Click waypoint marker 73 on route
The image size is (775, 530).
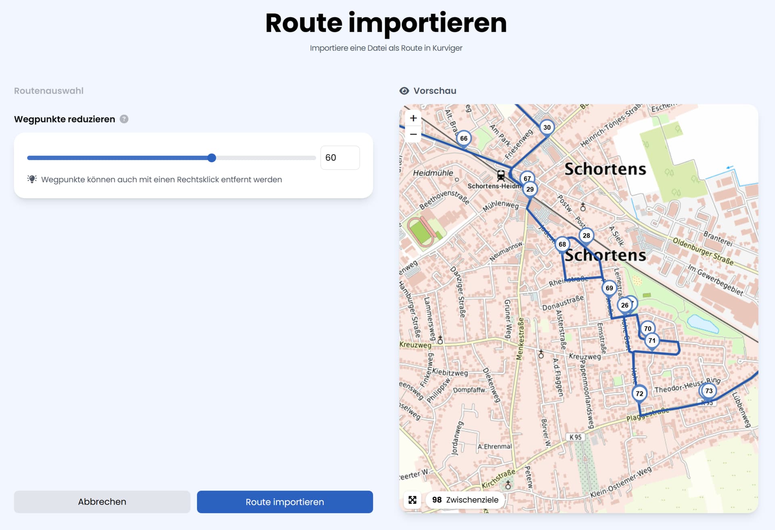pyautogui.click(x=709, y=390)
